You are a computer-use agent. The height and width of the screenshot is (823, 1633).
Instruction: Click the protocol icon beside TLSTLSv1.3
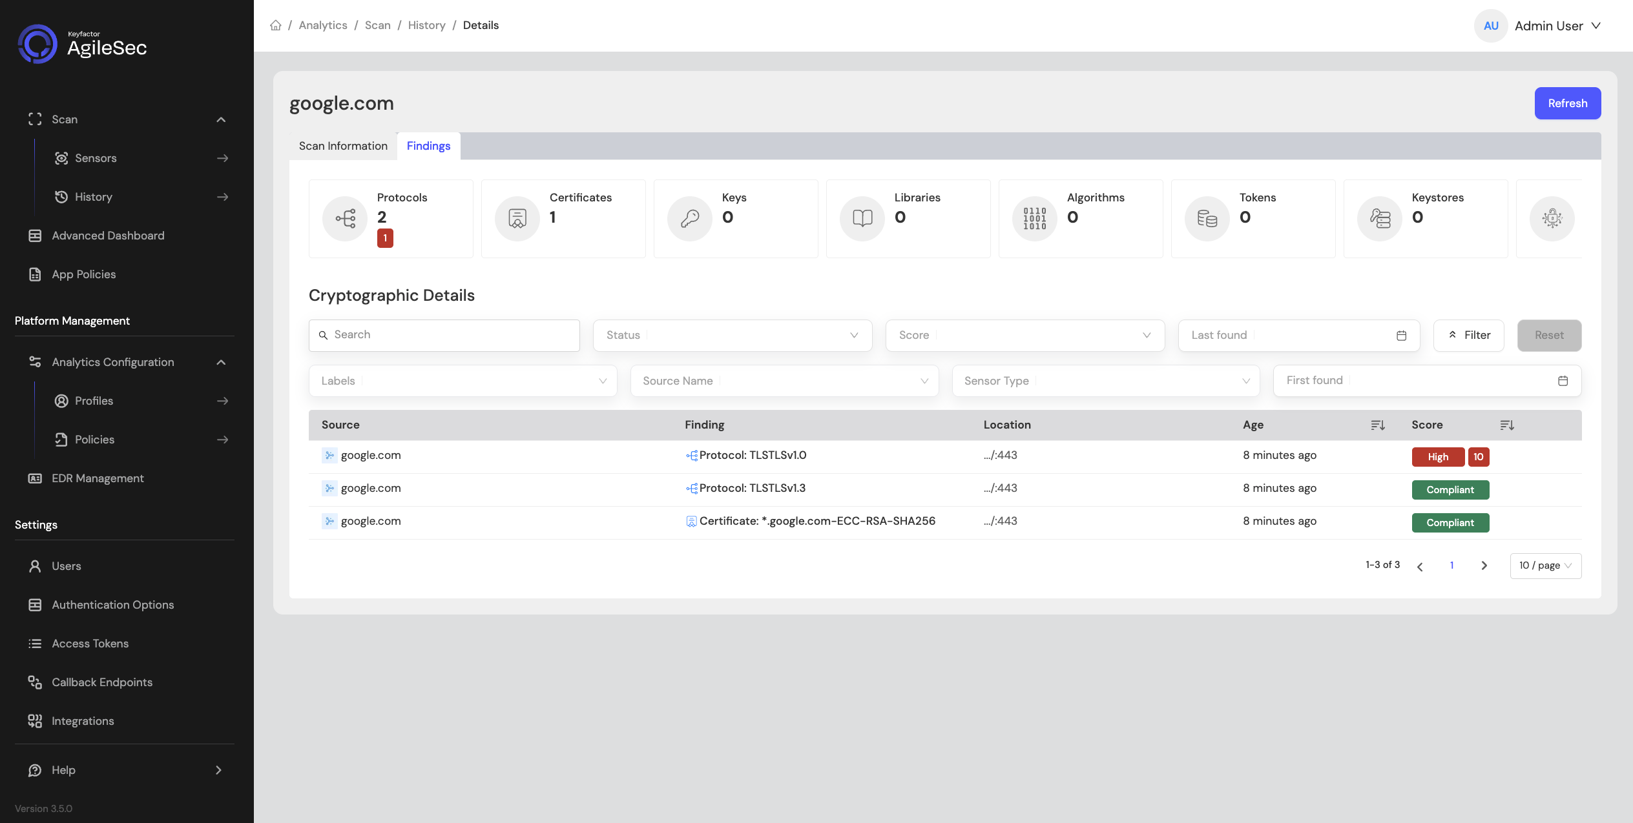pyautogui.click(x=692, y=489)
